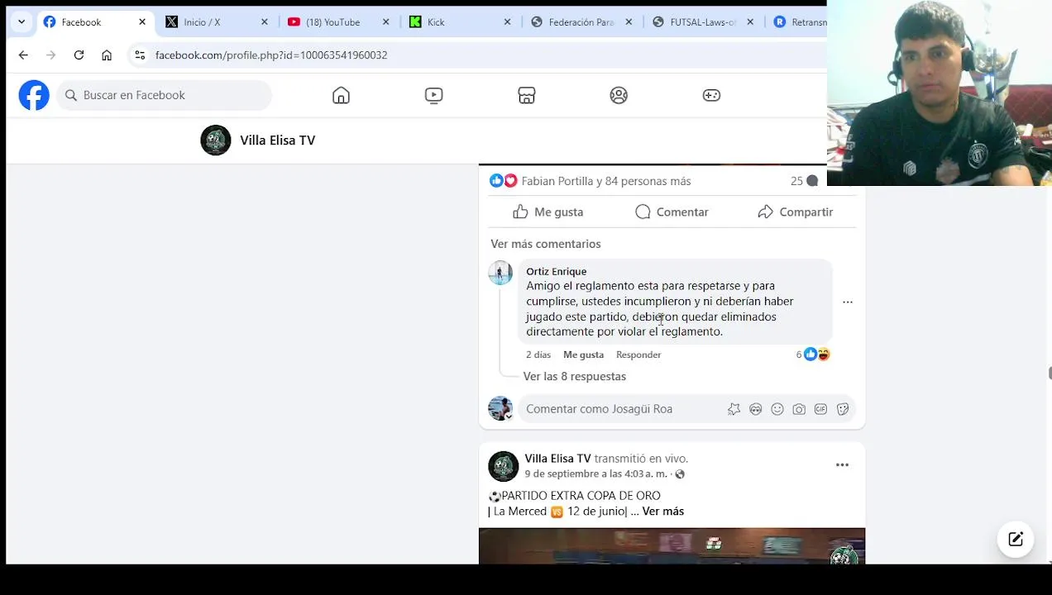Like Ortiz Enrique's comment via Me gusta

coord(583,355)
